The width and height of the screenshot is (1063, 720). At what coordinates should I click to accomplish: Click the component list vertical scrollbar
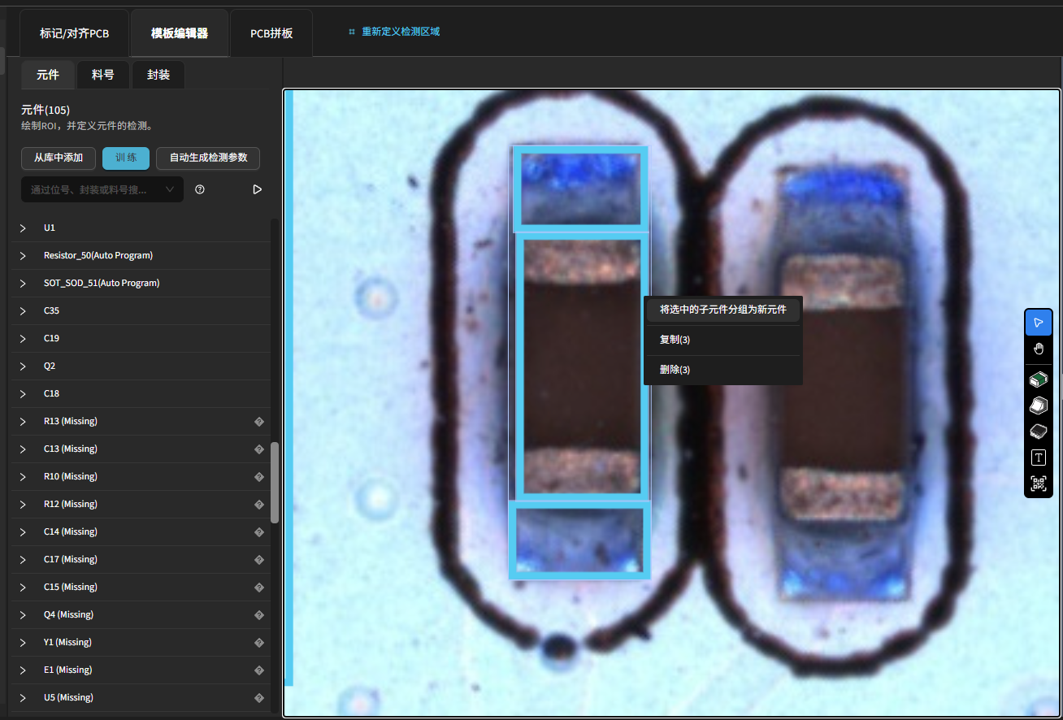(x=275, y=482)
